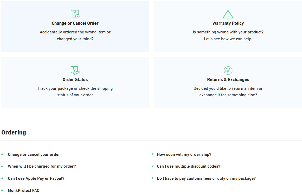Click 'Decided you'd like to return' description

(x=228, y=92)
